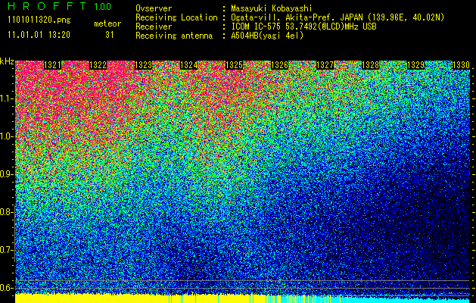The width and height of the screenshot is (476, 303).
Task: Click the Receiving Location label
Action: pos(176,17)
